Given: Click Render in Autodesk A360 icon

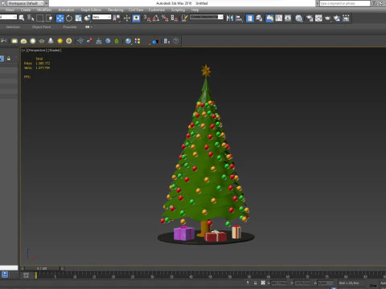Looking at the screenshot, I should coord(337,18).
